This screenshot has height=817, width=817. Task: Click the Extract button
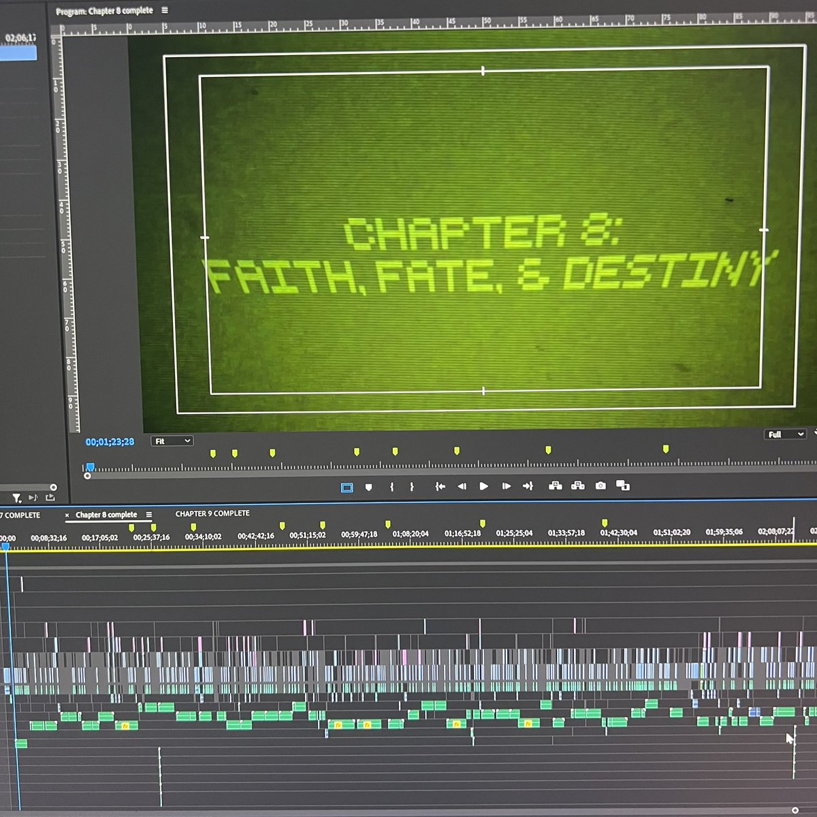pos(578,485)
